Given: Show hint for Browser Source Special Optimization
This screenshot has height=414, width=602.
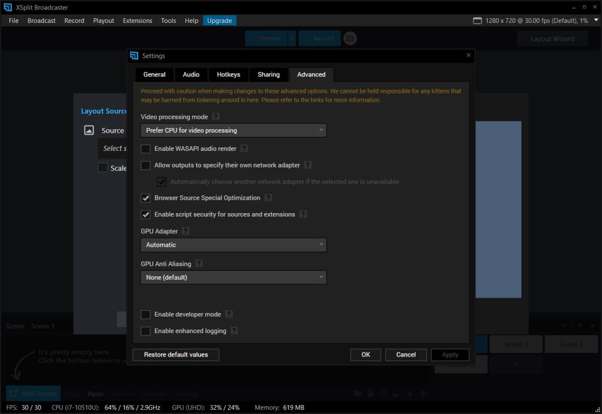Looking at the screenshot, I should coord(268,198).
